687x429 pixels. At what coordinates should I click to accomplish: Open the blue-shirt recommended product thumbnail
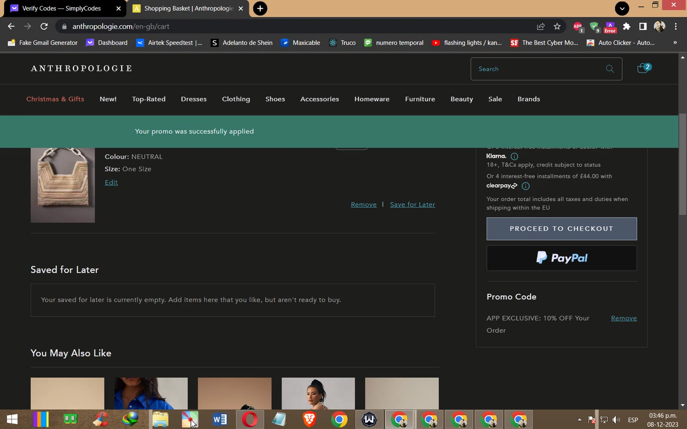click(151, 393)
